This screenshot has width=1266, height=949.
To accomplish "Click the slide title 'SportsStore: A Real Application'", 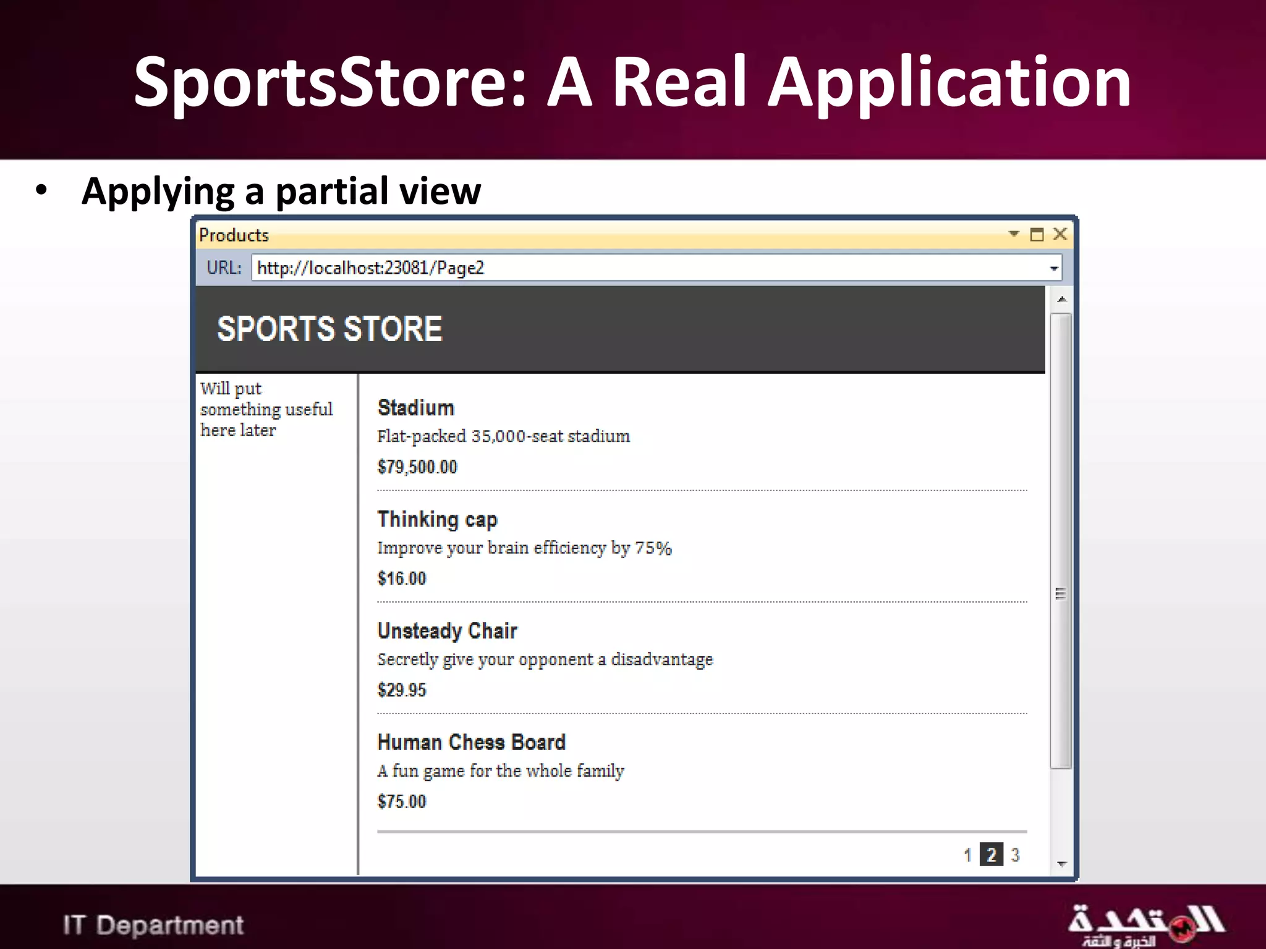I will point(632,83).
